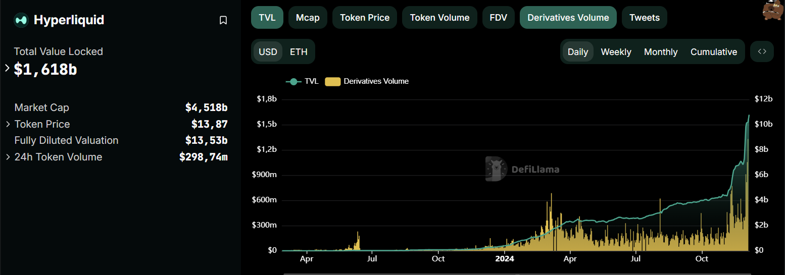The height and width of the screenshot is (275, 785).
Task: Click the $4,518b market cap value
Action: pyautogui.click(x=207, y=107)
